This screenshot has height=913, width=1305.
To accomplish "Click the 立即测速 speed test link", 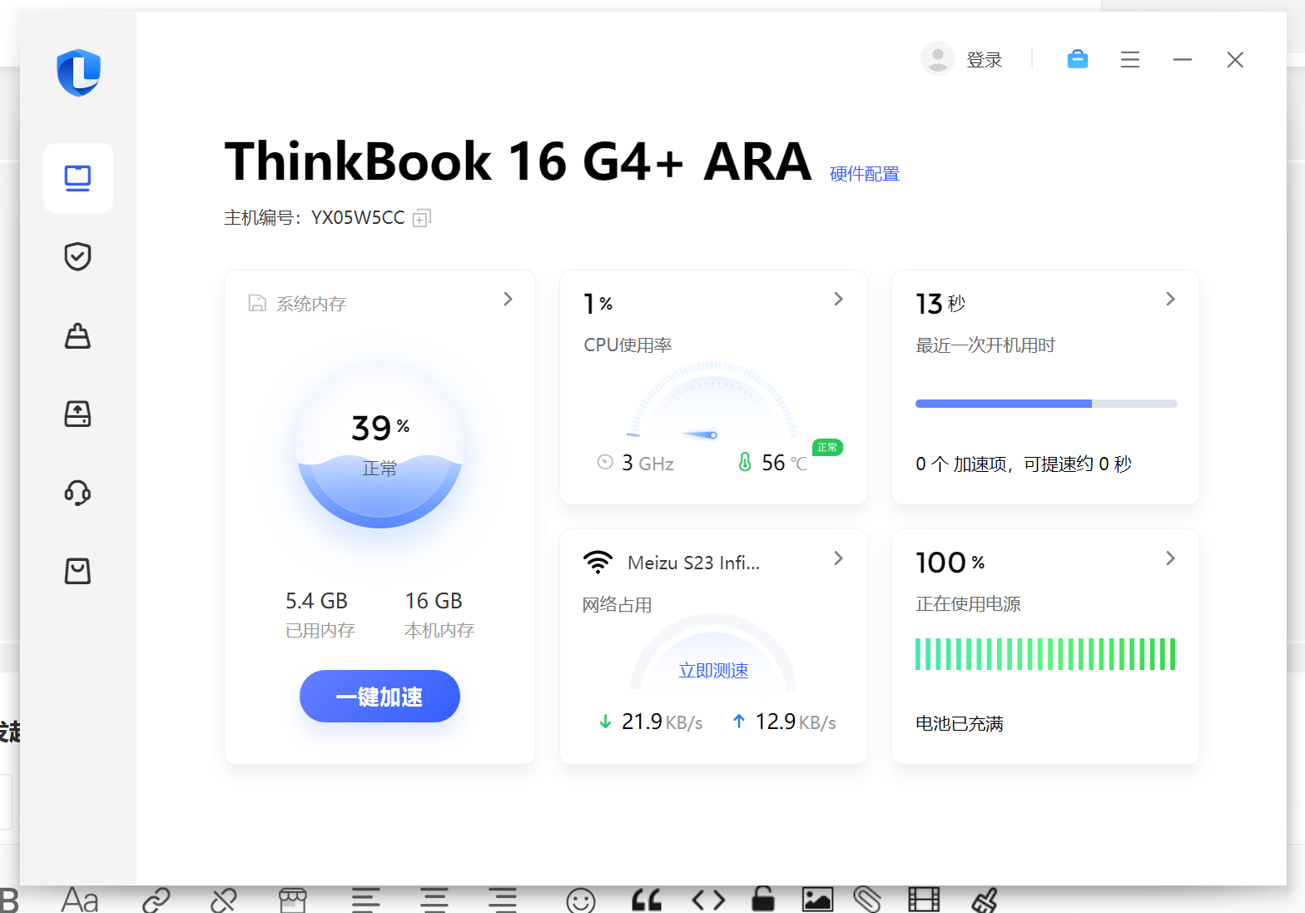I will pos(713,671).
